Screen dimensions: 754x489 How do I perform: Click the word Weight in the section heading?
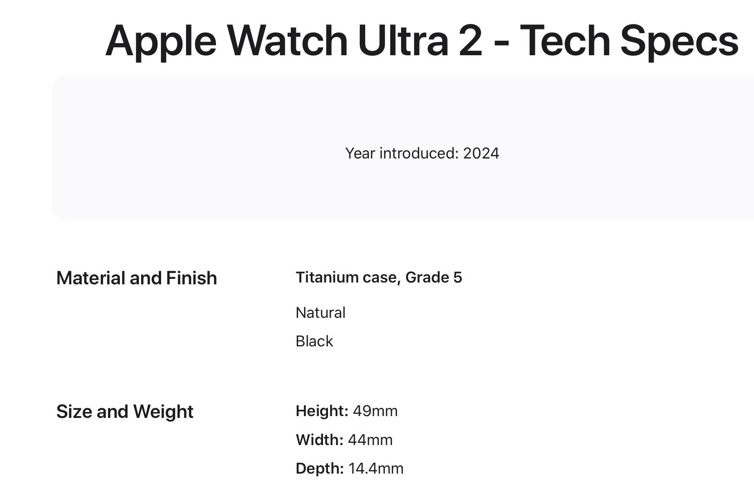(163, 412)
